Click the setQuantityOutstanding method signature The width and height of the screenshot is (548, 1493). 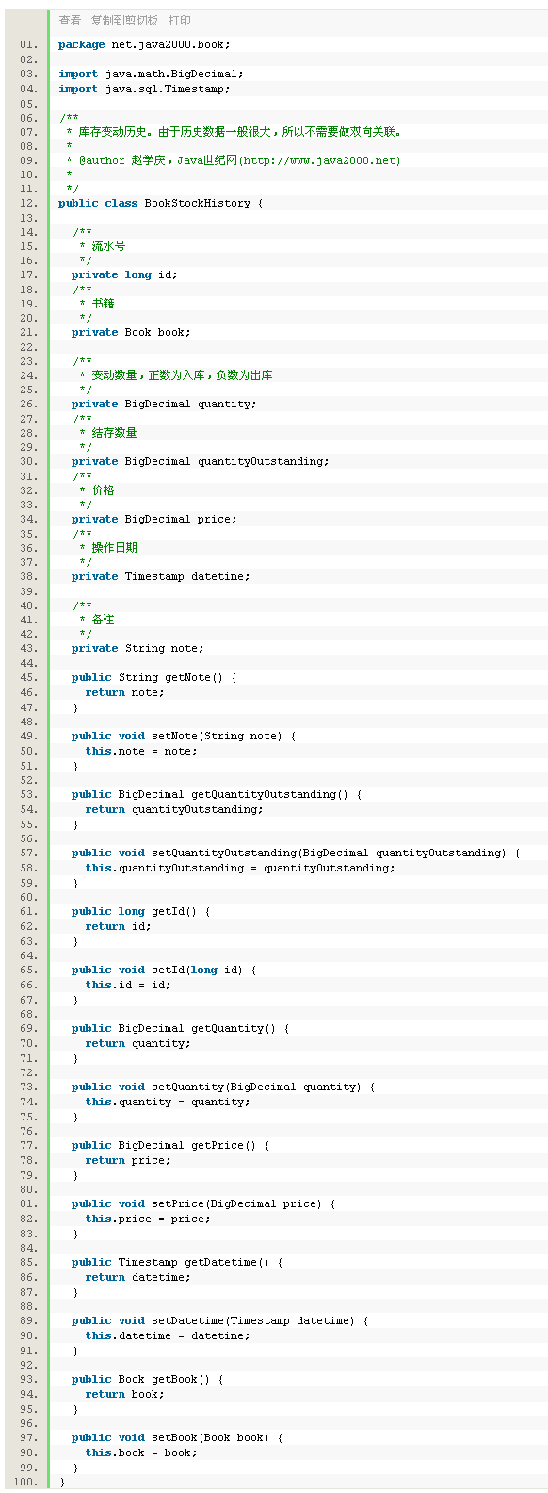point(296,853)
